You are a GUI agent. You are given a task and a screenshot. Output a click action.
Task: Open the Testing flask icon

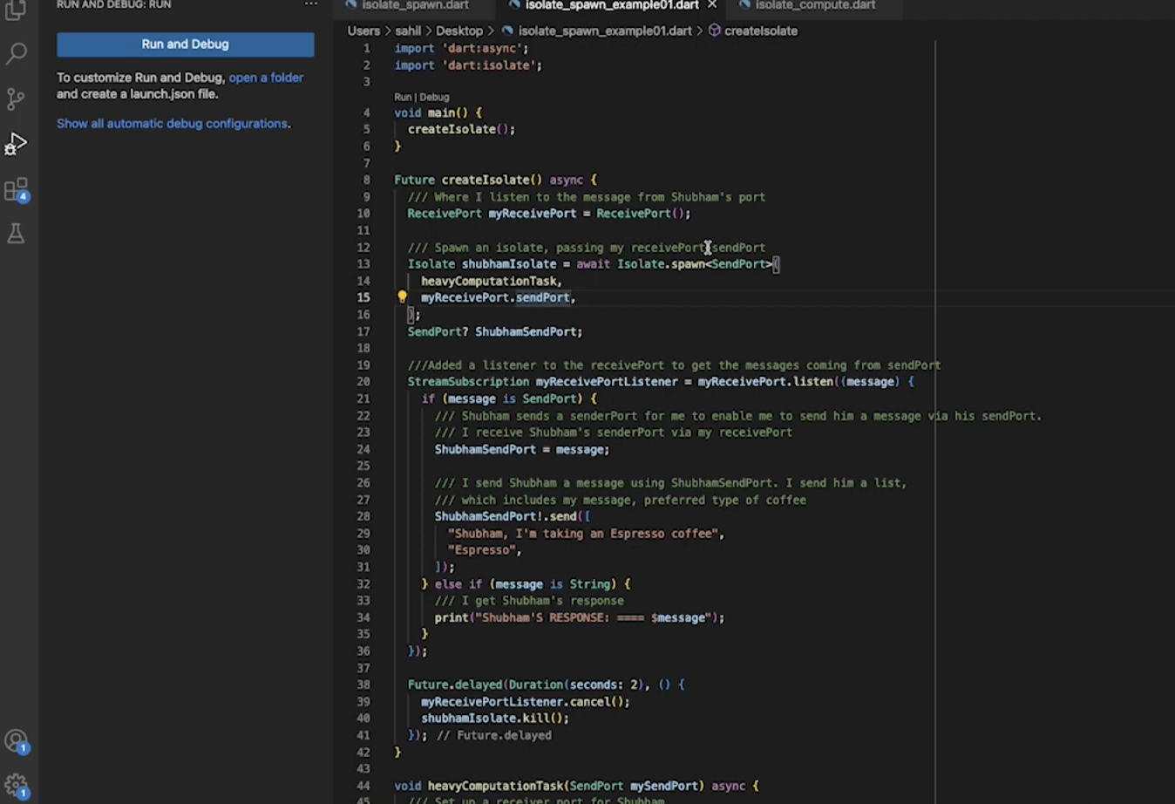click(x=16, y=234)
